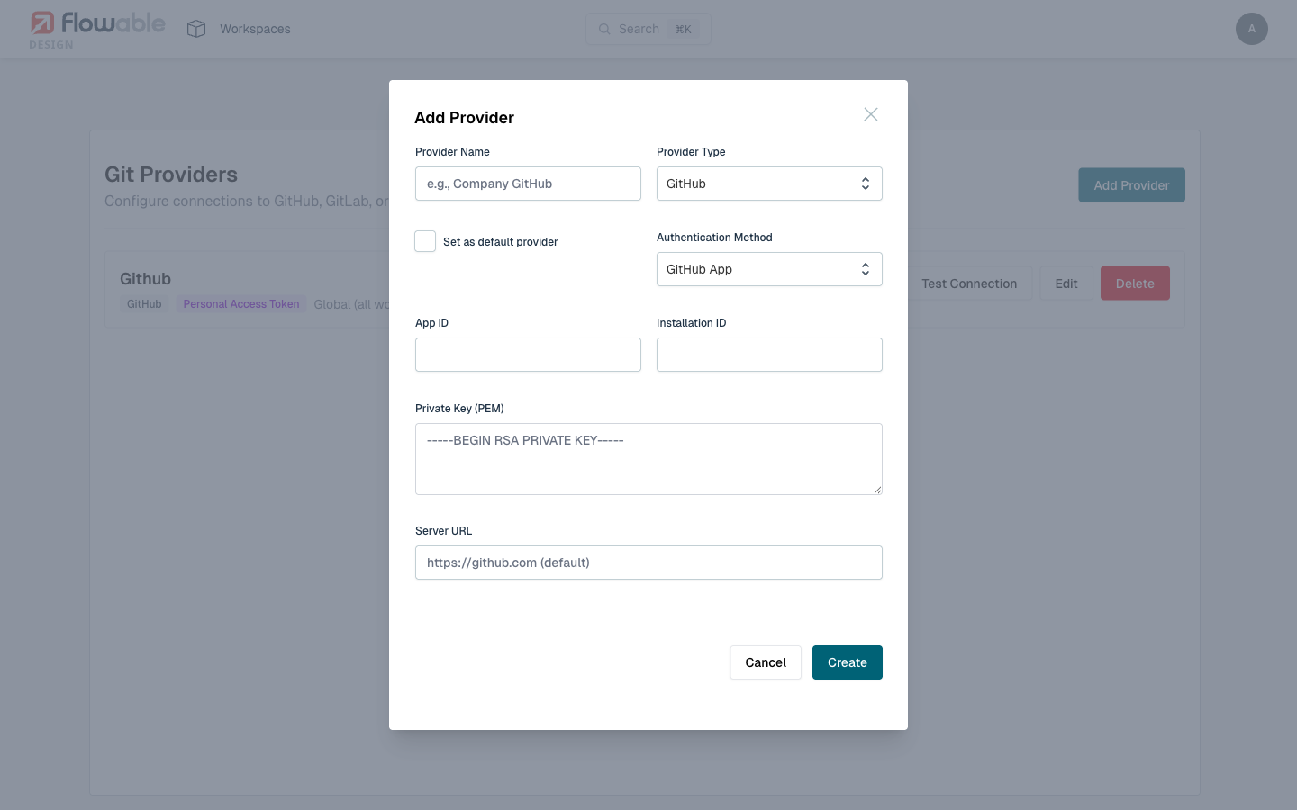Click the Add Provider button behind the dialog
Image resolution: width=1297 pixels, height=810 pixels.
click(1131, 185)
